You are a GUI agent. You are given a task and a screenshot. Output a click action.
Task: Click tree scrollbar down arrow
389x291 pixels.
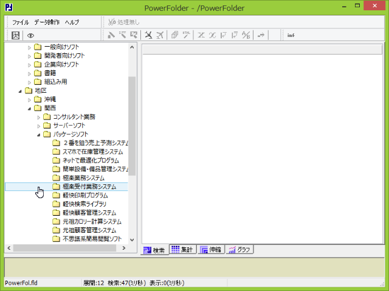pos(132,240)
